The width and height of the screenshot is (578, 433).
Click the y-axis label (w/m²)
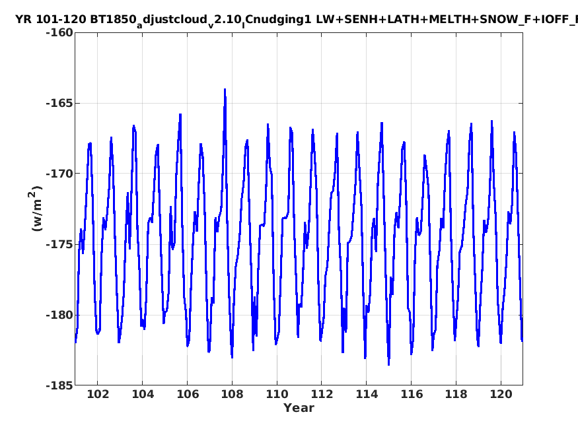click(36, 209)
